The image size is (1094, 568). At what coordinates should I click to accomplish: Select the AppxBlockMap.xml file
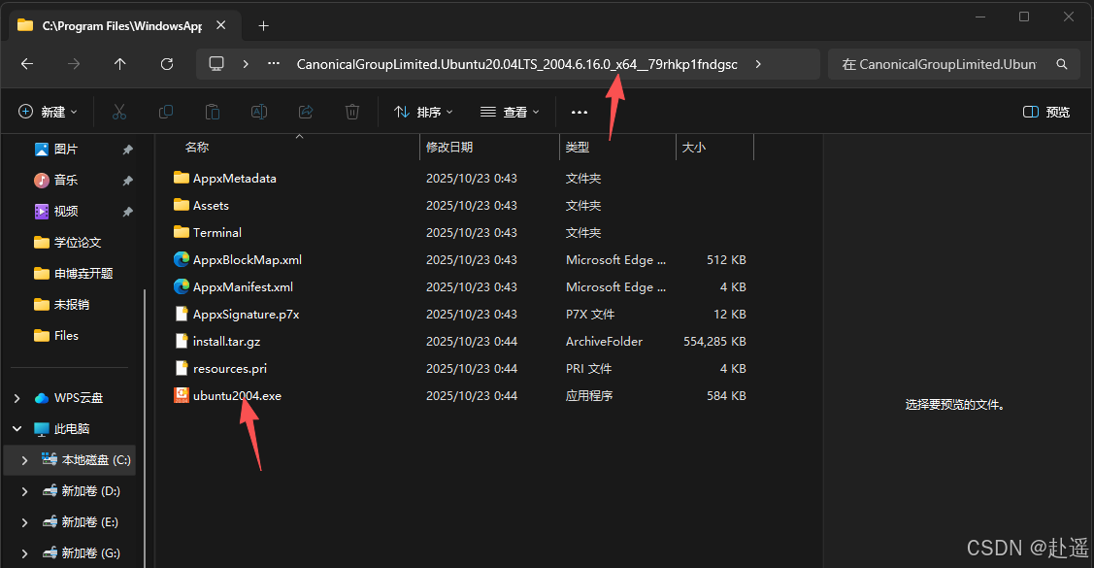(247, 259)
